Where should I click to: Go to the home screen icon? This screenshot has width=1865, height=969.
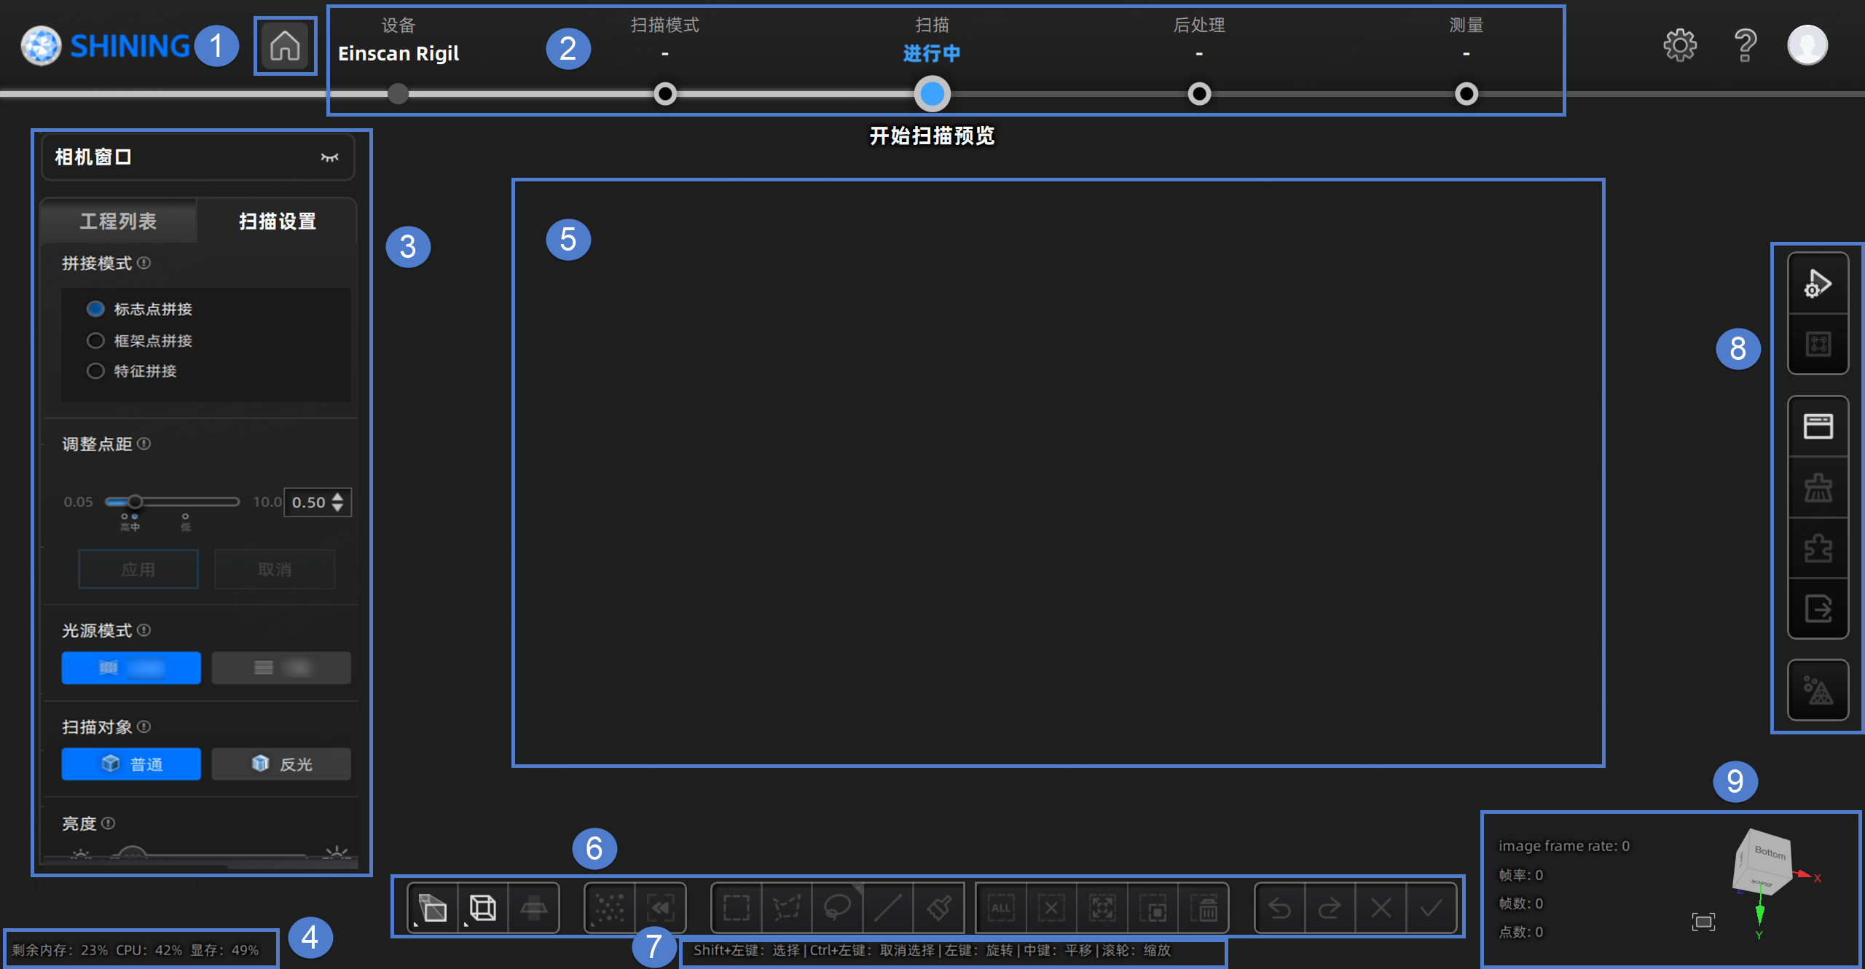pyautogui.click(x=285, y=46)
